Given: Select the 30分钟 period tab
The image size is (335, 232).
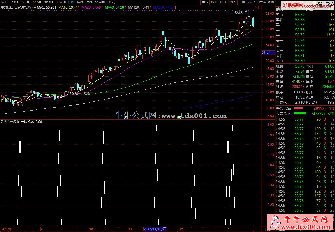Looking at the screenshot, I should (x=48, y=2).
